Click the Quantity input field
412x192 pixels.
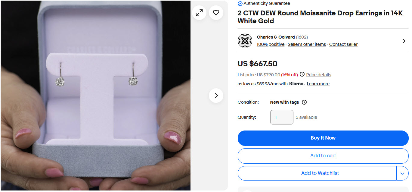282,117
